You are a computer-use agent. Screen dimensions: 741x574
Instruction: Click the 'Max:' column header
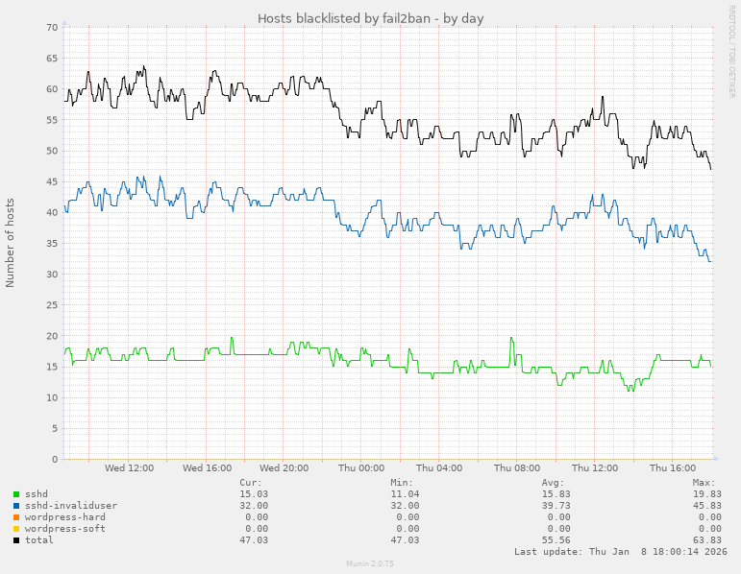[x=704, y=482]
